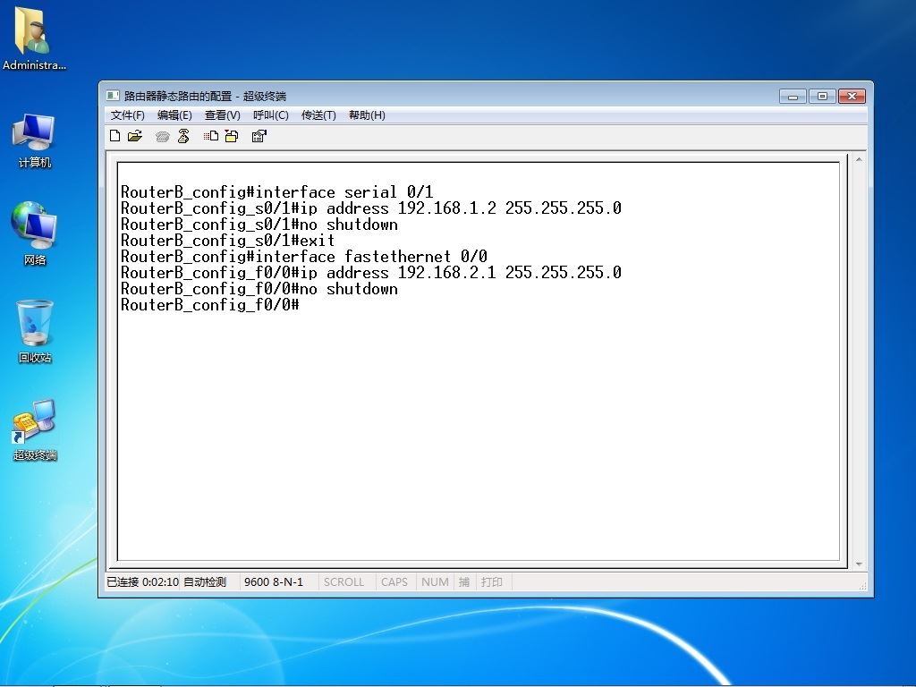Click the Send file toolbar icon

tap(211, 136)
